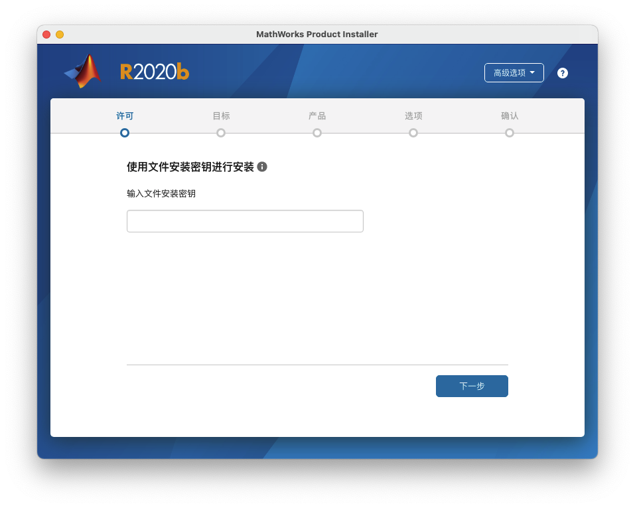Click the MathWorks Product Installer title
Viewport: 635px width, 508px height.
(x=317, y=35)
